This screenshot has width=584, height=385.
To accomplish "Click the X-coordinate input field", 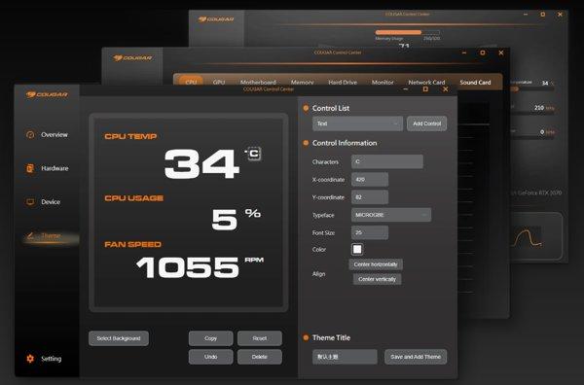I will [370, 179].
